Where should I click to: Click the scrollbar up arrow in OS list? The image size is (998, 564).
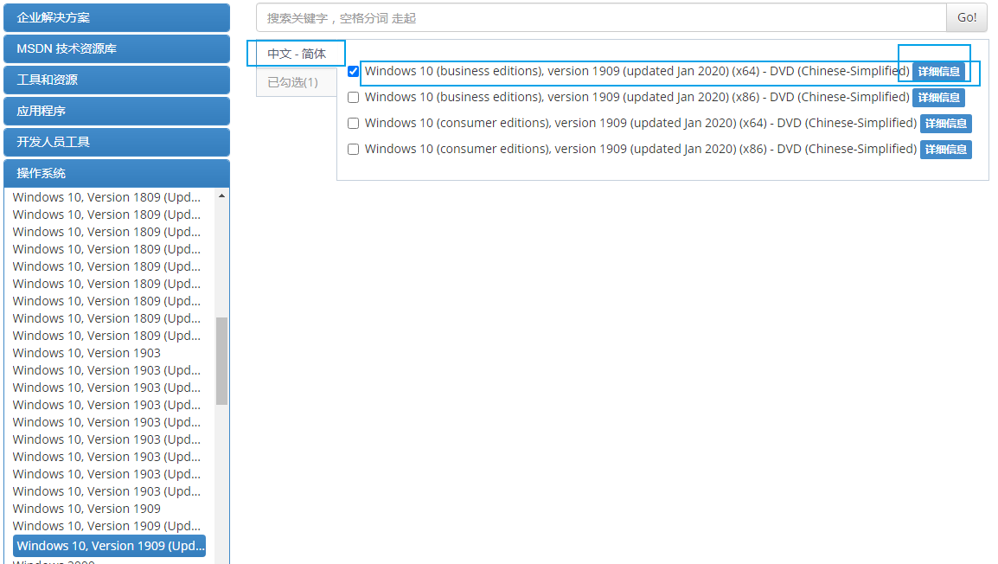click(x=221, y=196)
